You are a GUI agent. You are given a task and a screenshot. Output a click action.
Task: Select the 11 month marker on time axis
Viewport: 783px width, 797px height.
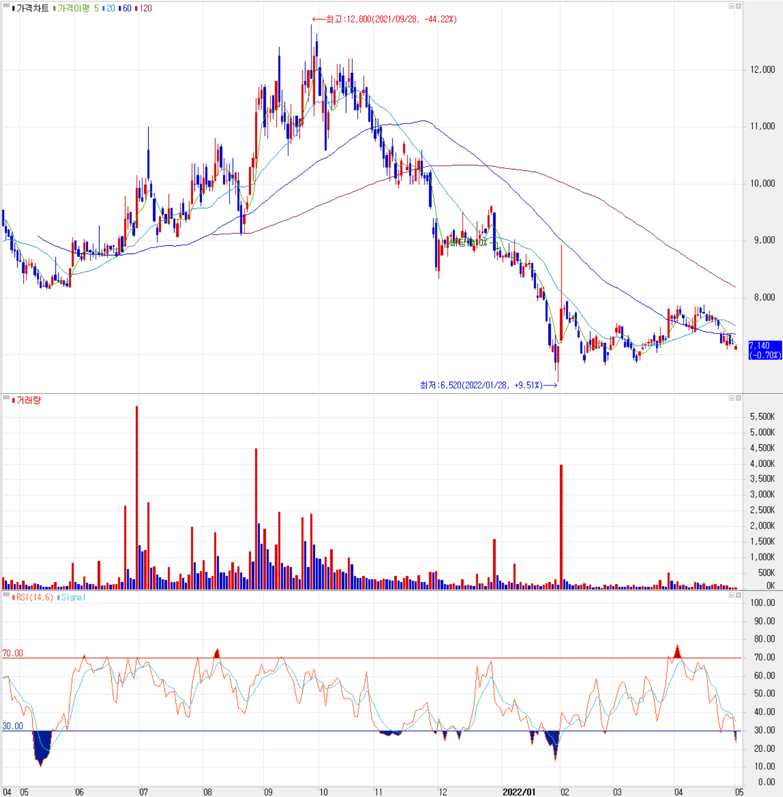click(x=379, y=792)
